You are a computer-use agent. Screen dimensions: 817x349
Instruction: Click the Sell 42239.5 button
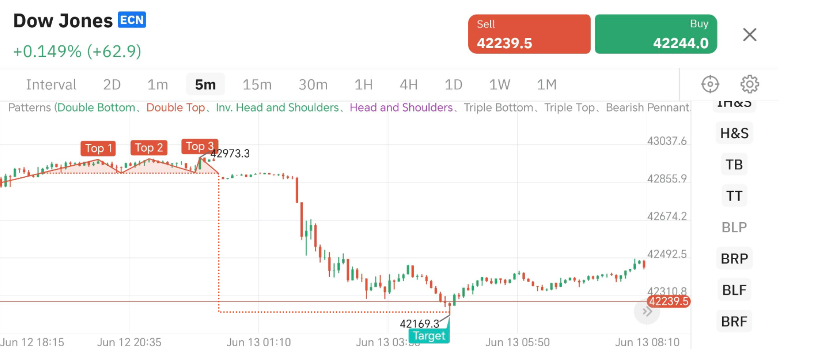pos(528,33)
